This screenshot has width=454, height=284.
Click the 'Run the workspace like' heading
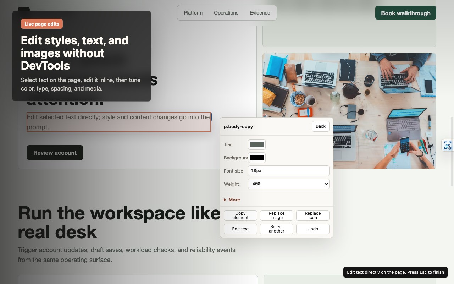(119, 222)
